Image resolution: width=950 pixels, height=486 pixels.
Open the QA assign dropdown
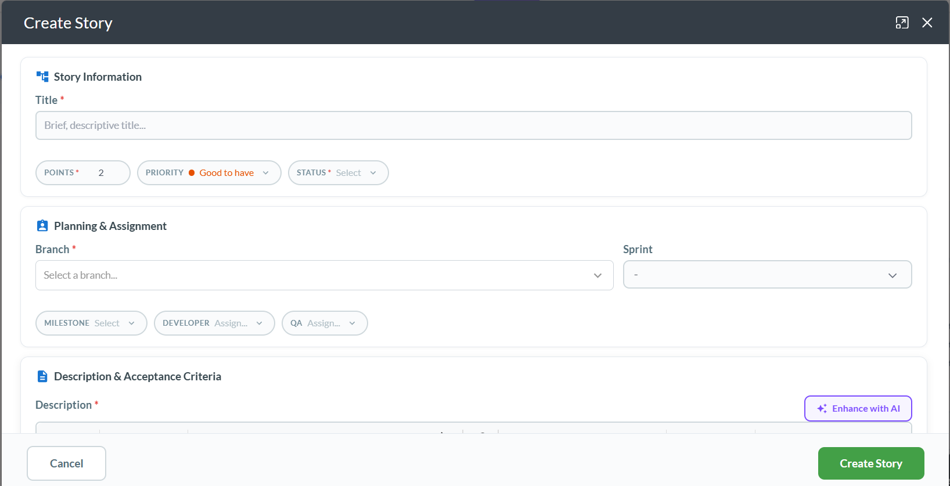point(325,323)
